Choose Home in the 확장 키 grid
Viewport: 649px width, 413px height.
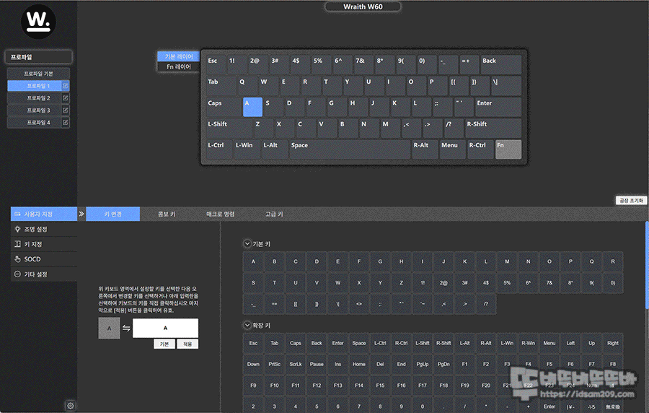359,365
